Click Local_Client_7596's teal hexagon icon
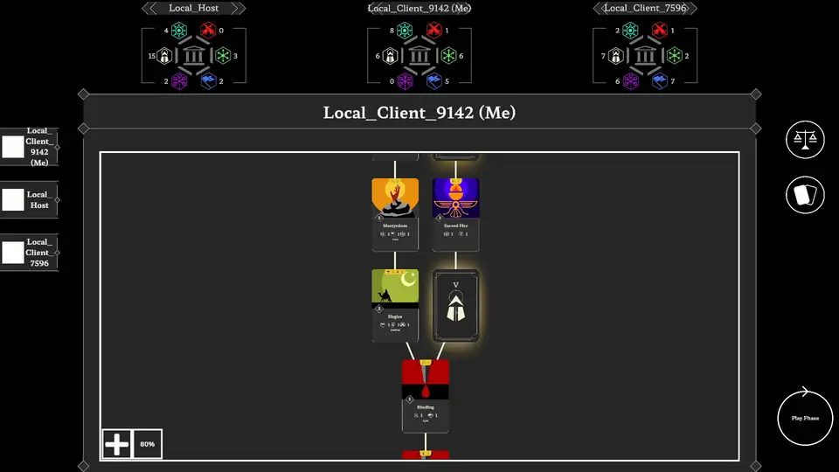 click(x=630, y=31)
